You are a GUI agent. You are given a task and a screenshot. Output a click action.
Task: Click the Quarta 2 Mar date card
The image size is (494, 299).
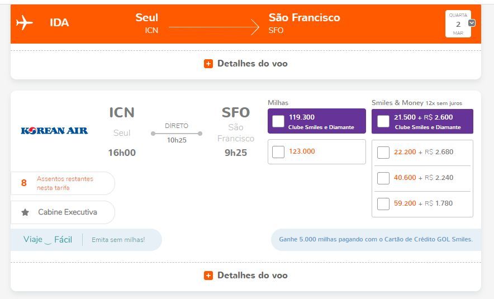(458, 23)
